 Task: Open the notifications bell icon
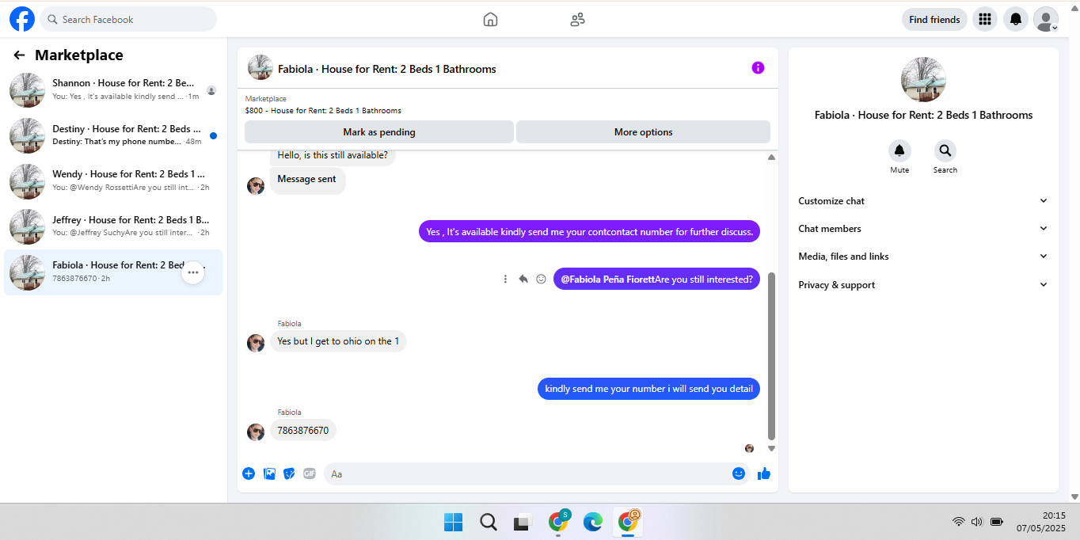1016,19
